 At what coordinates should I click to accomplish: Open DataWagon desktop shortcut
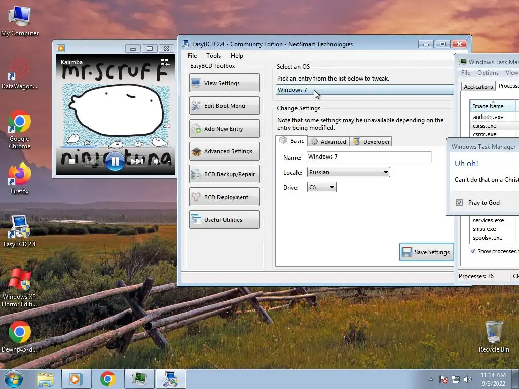[20, 73]
